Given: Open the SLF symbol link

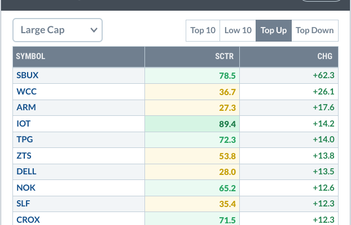Looking at the screenshot, I should tap(23, 204).
